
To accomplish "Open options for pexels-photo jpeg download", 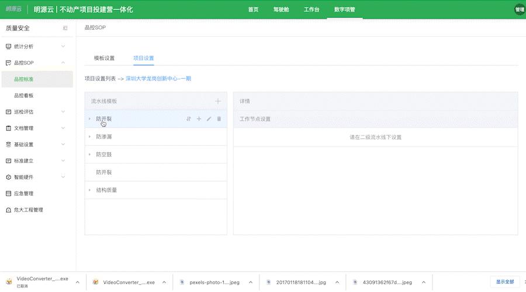I will coord(250,282).
